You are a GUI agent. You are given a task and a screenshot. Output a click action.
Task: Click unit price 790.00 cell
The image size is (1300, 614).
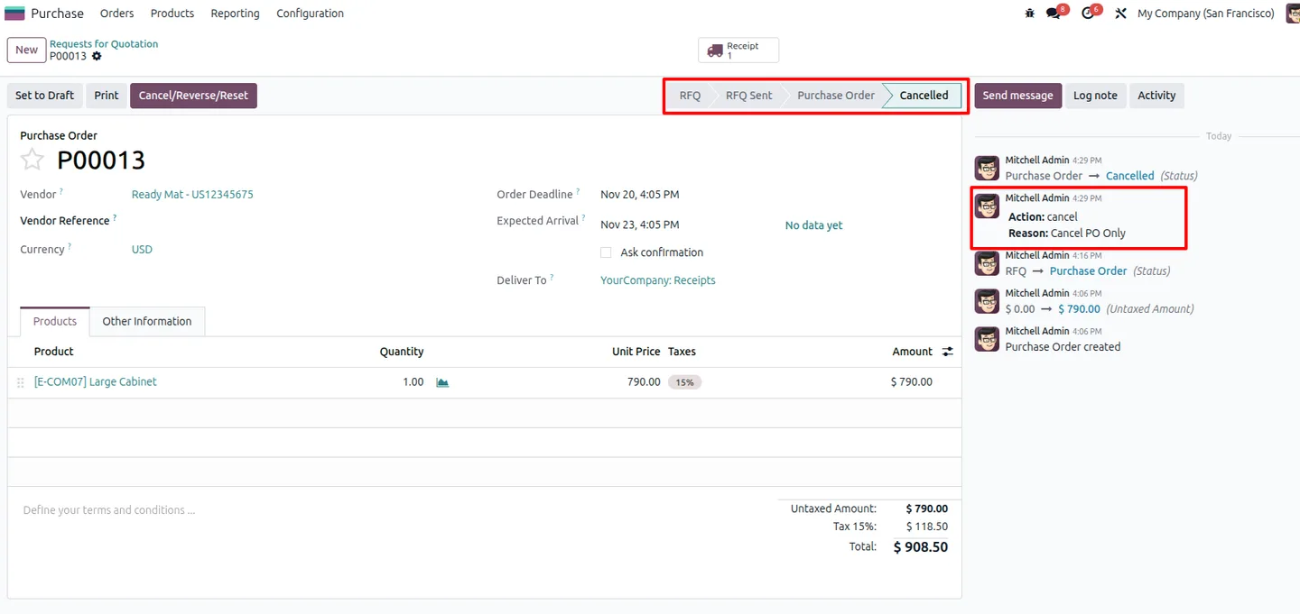click(644, 382)
